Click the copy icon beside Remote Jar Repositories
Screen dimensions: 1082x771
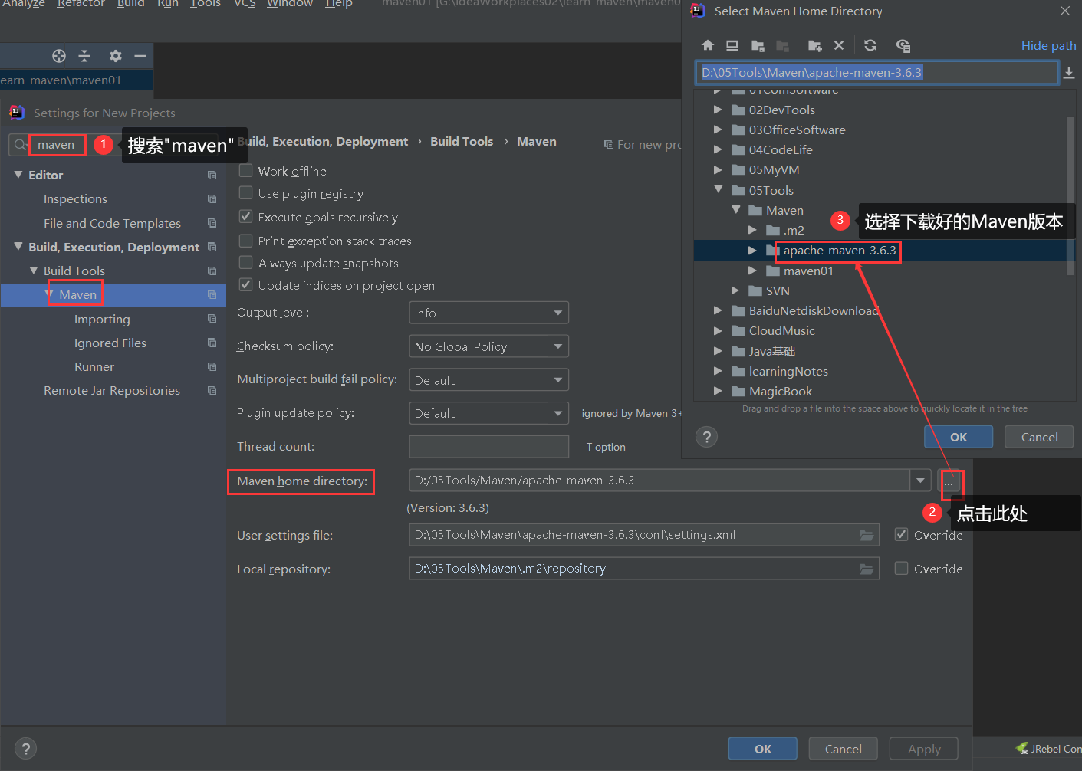[x=212, y=391]
